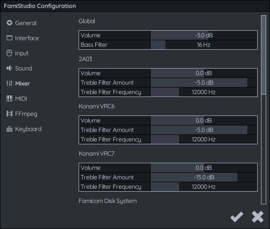Switch to the Keyboard settings tab

[28, 129]
